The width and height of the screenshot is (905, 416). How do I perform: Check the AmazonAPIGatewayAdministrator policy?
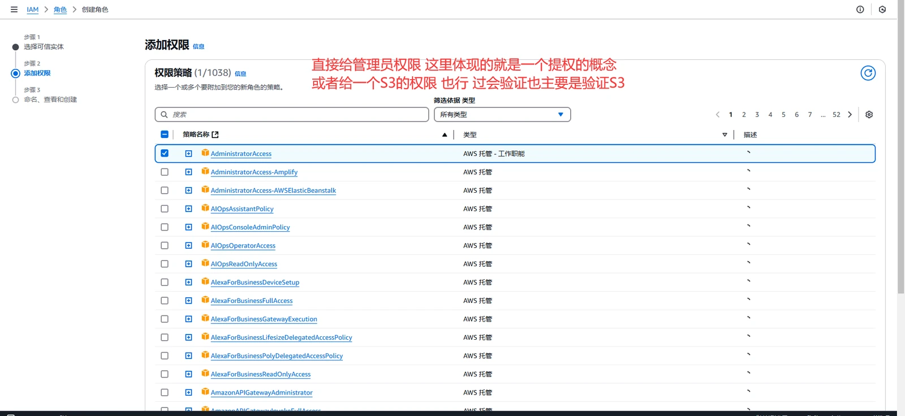tap(165, 392)
